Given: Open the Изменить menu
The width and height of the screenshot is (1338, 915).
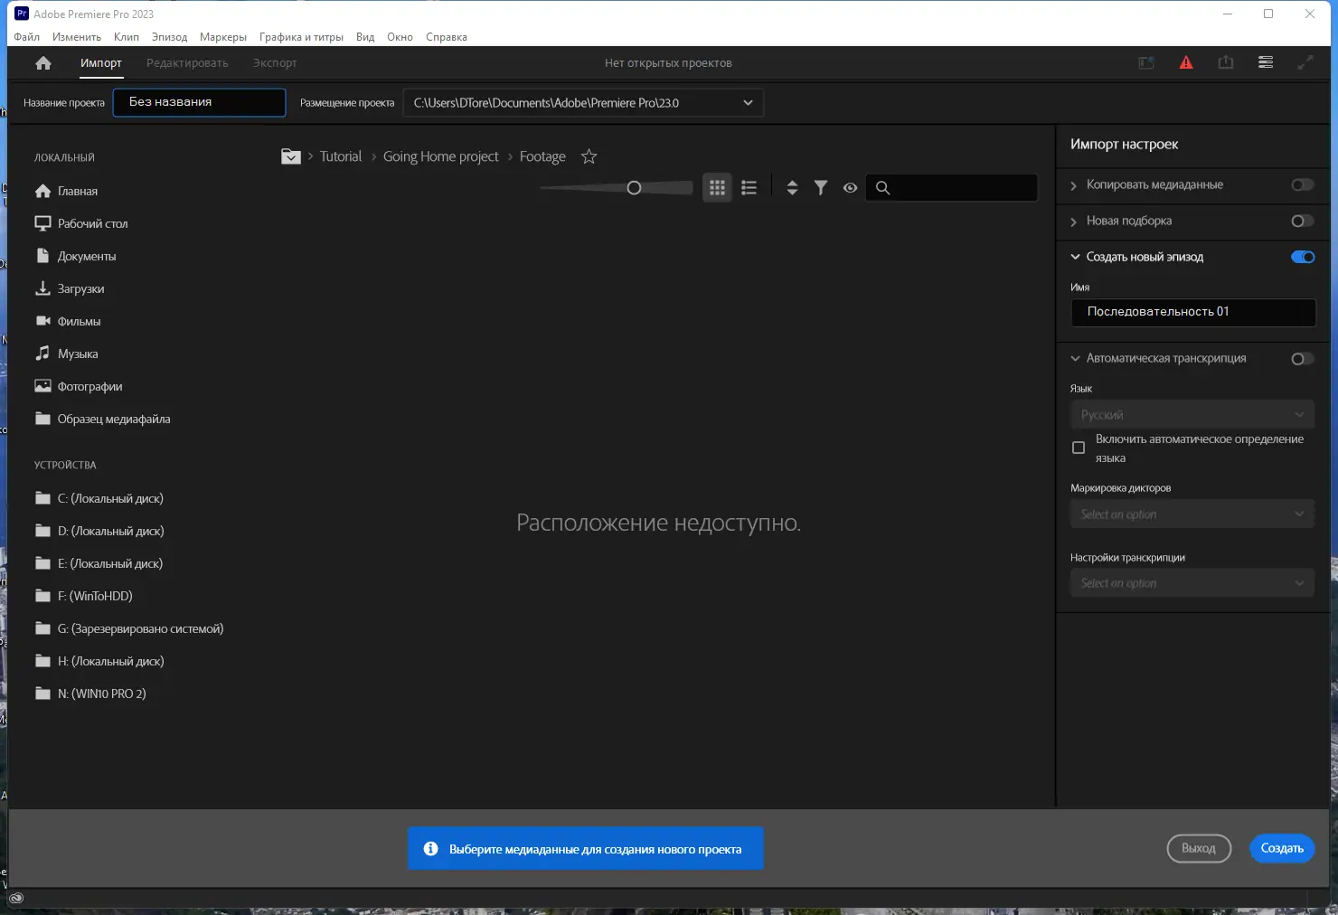Looking at the screenshot, I should tap(77, 37).
